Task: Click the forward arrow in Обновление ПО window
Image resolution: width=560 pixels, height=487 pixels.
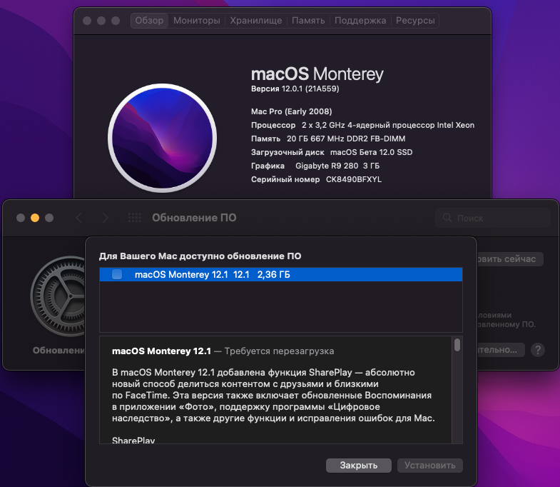Action: 105,217
